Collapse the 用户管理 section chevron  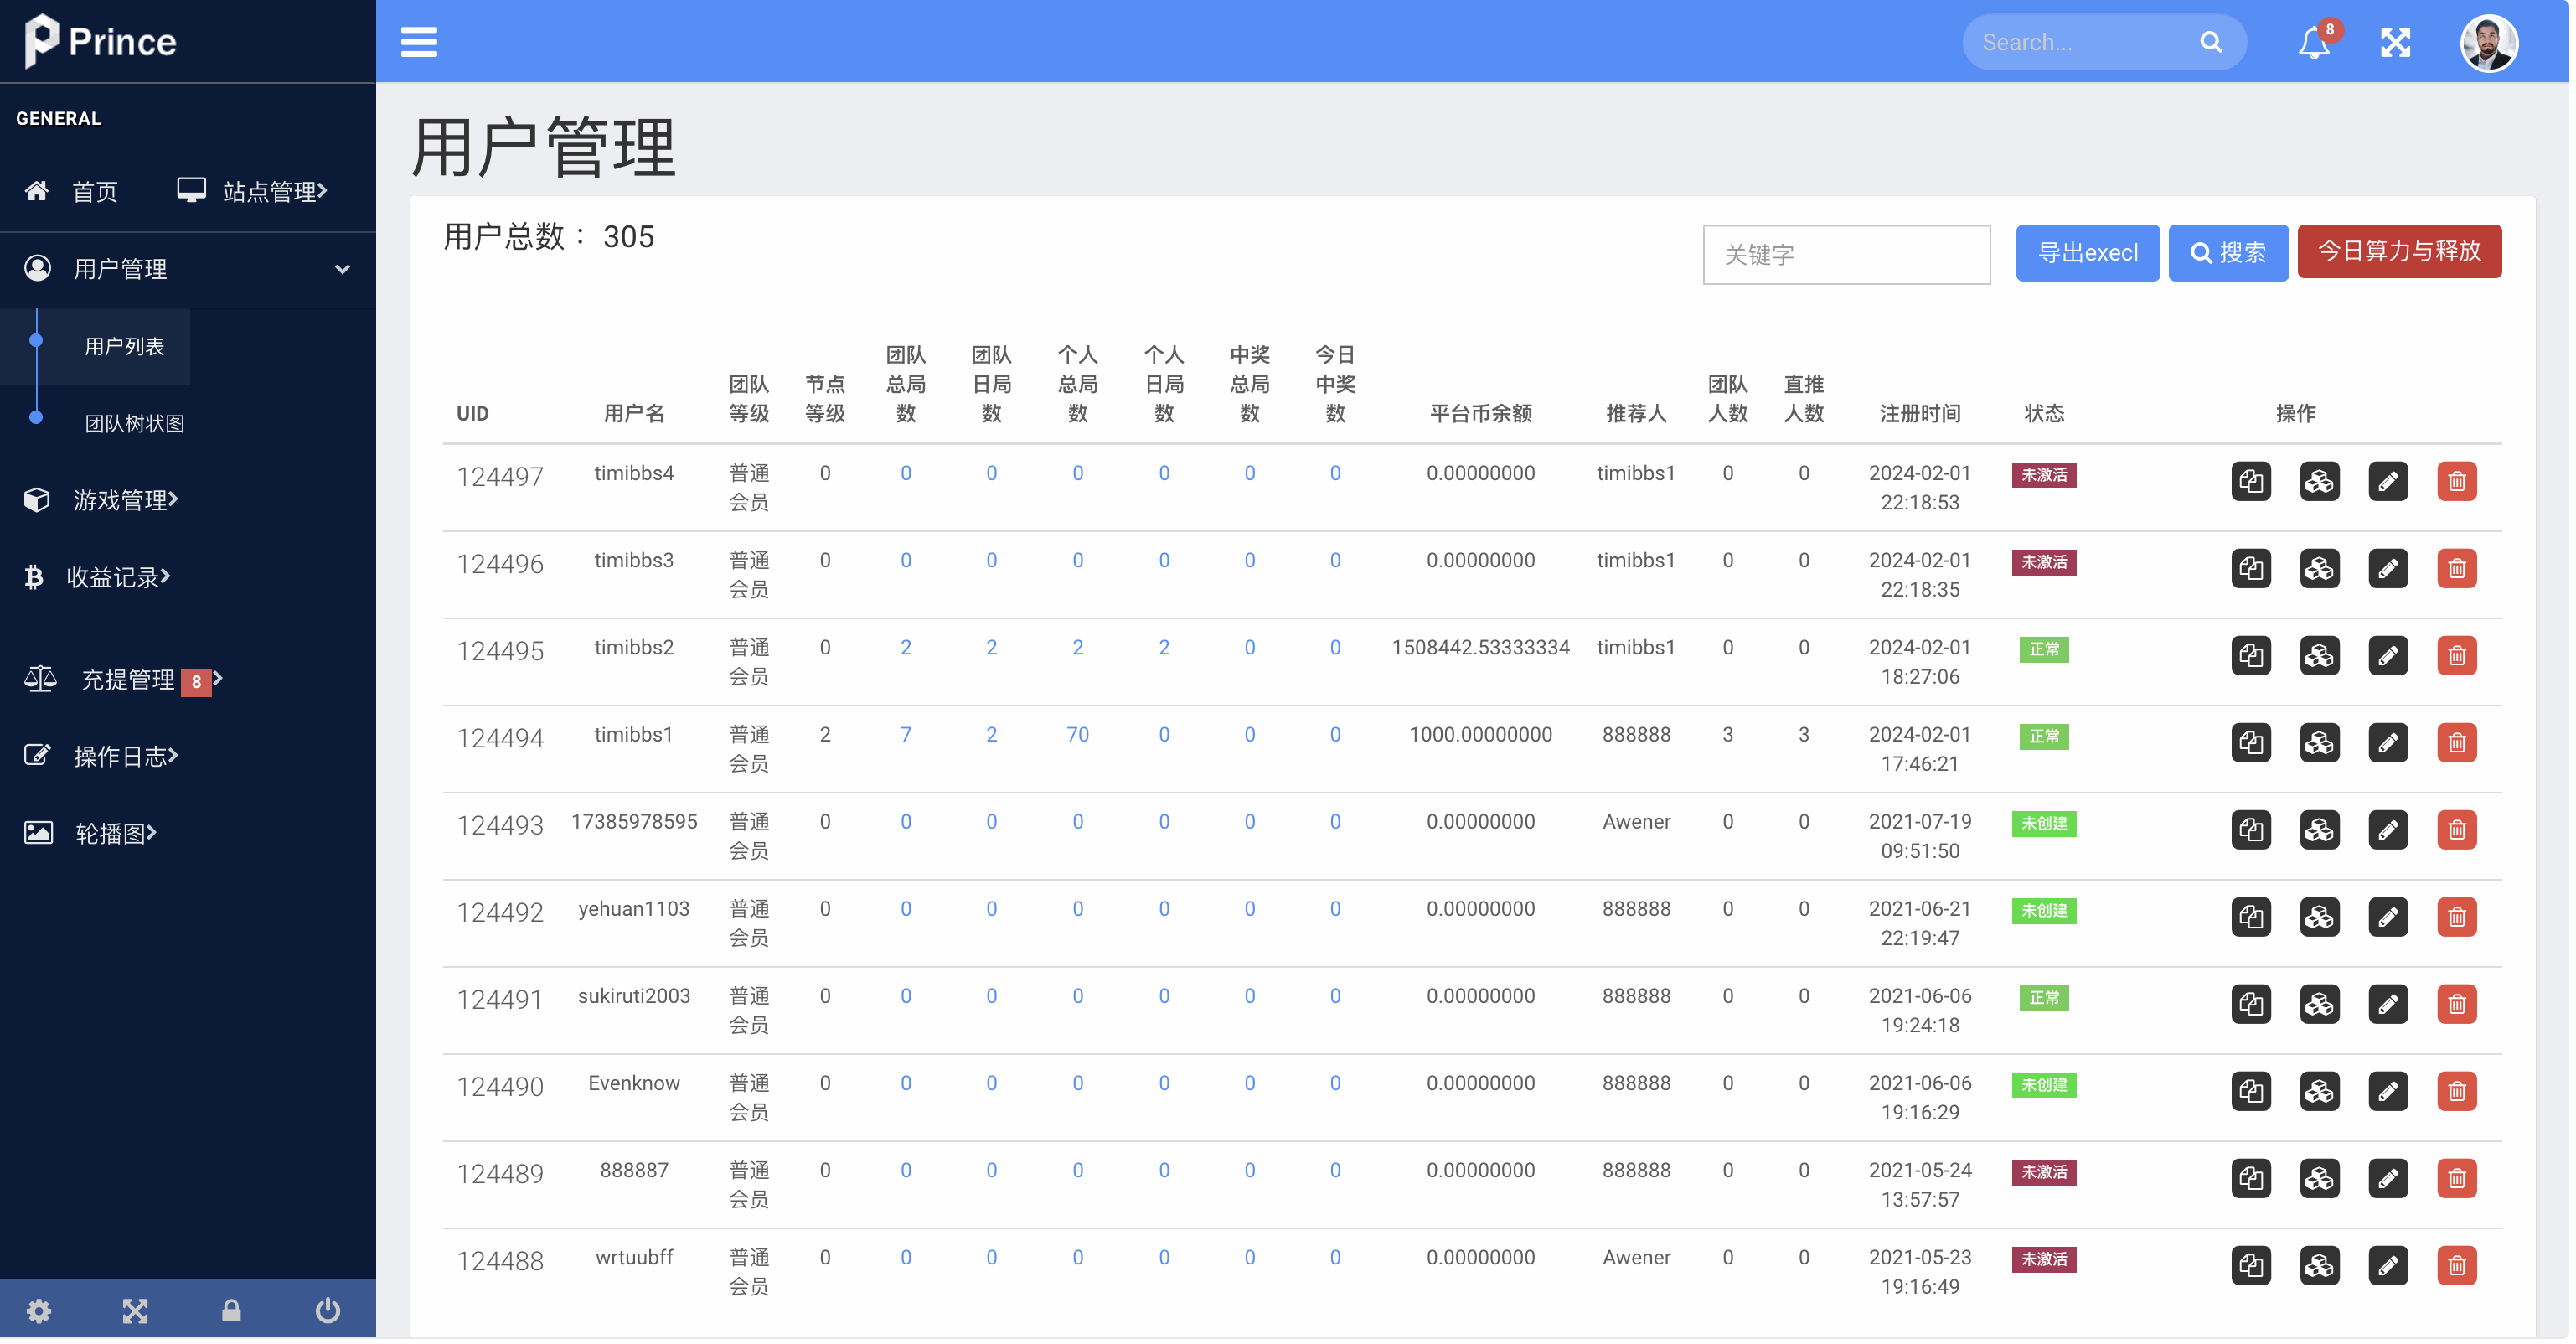click(342, 269)
